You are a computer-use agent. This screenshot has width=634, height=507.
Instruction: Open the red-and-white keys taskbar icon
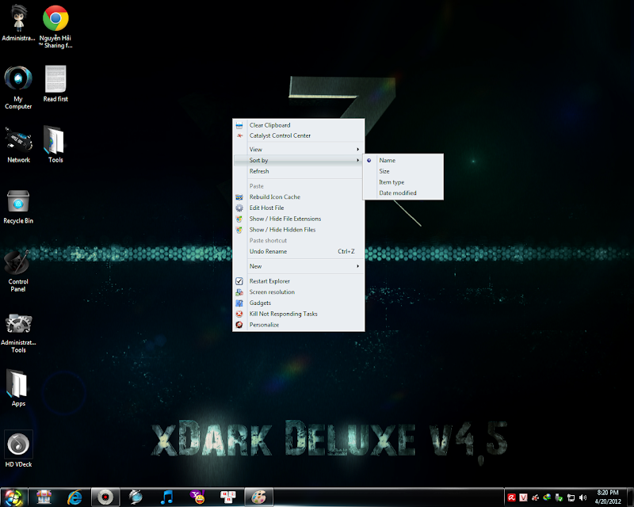coord(228,497)
